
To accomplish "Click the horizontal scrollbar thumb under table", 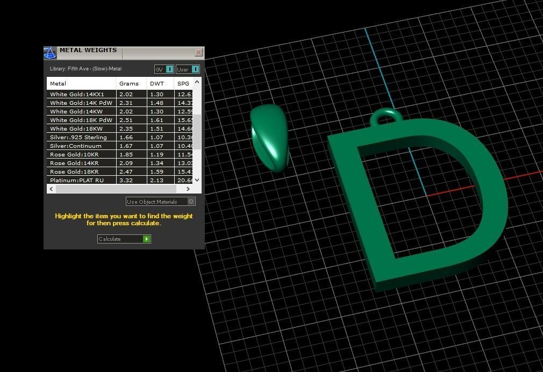I will pyautogui.click(x=116, y=189).
